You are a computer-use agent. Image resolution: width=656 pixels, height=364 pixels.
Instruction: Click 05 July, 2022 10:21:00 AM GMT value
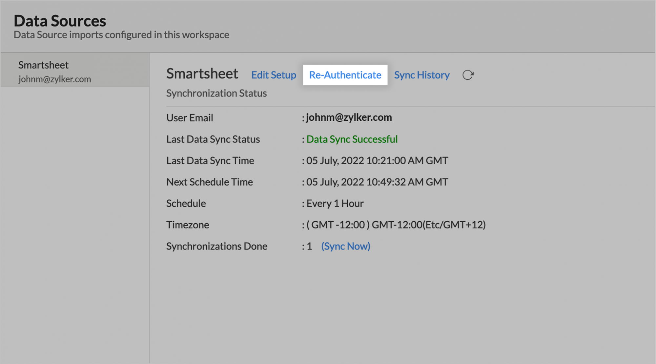pos(377,161)
